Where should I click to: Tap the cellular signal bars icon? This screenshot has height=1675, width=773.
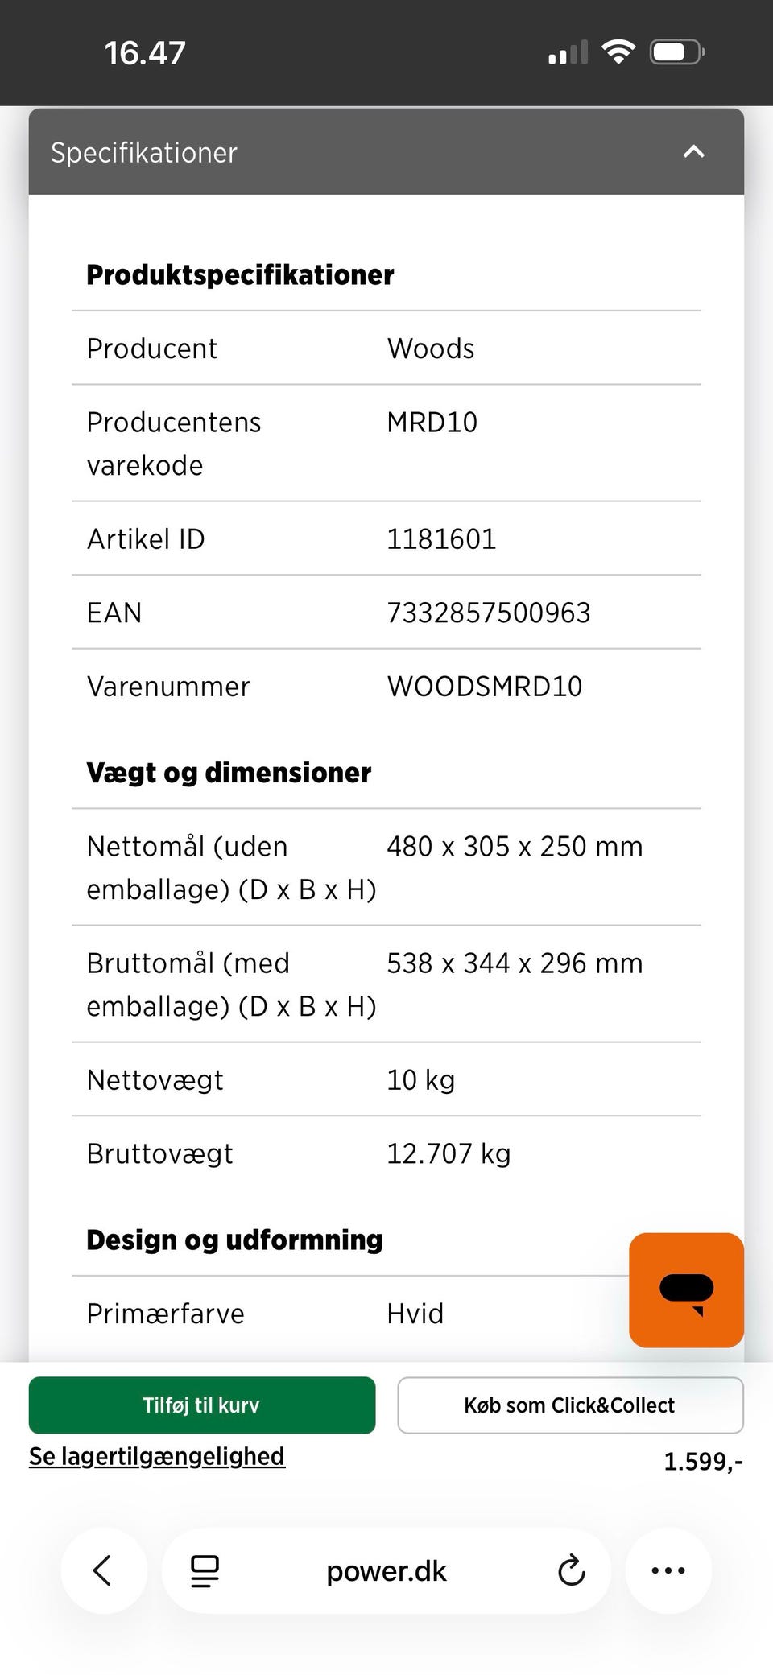[568, 52]
